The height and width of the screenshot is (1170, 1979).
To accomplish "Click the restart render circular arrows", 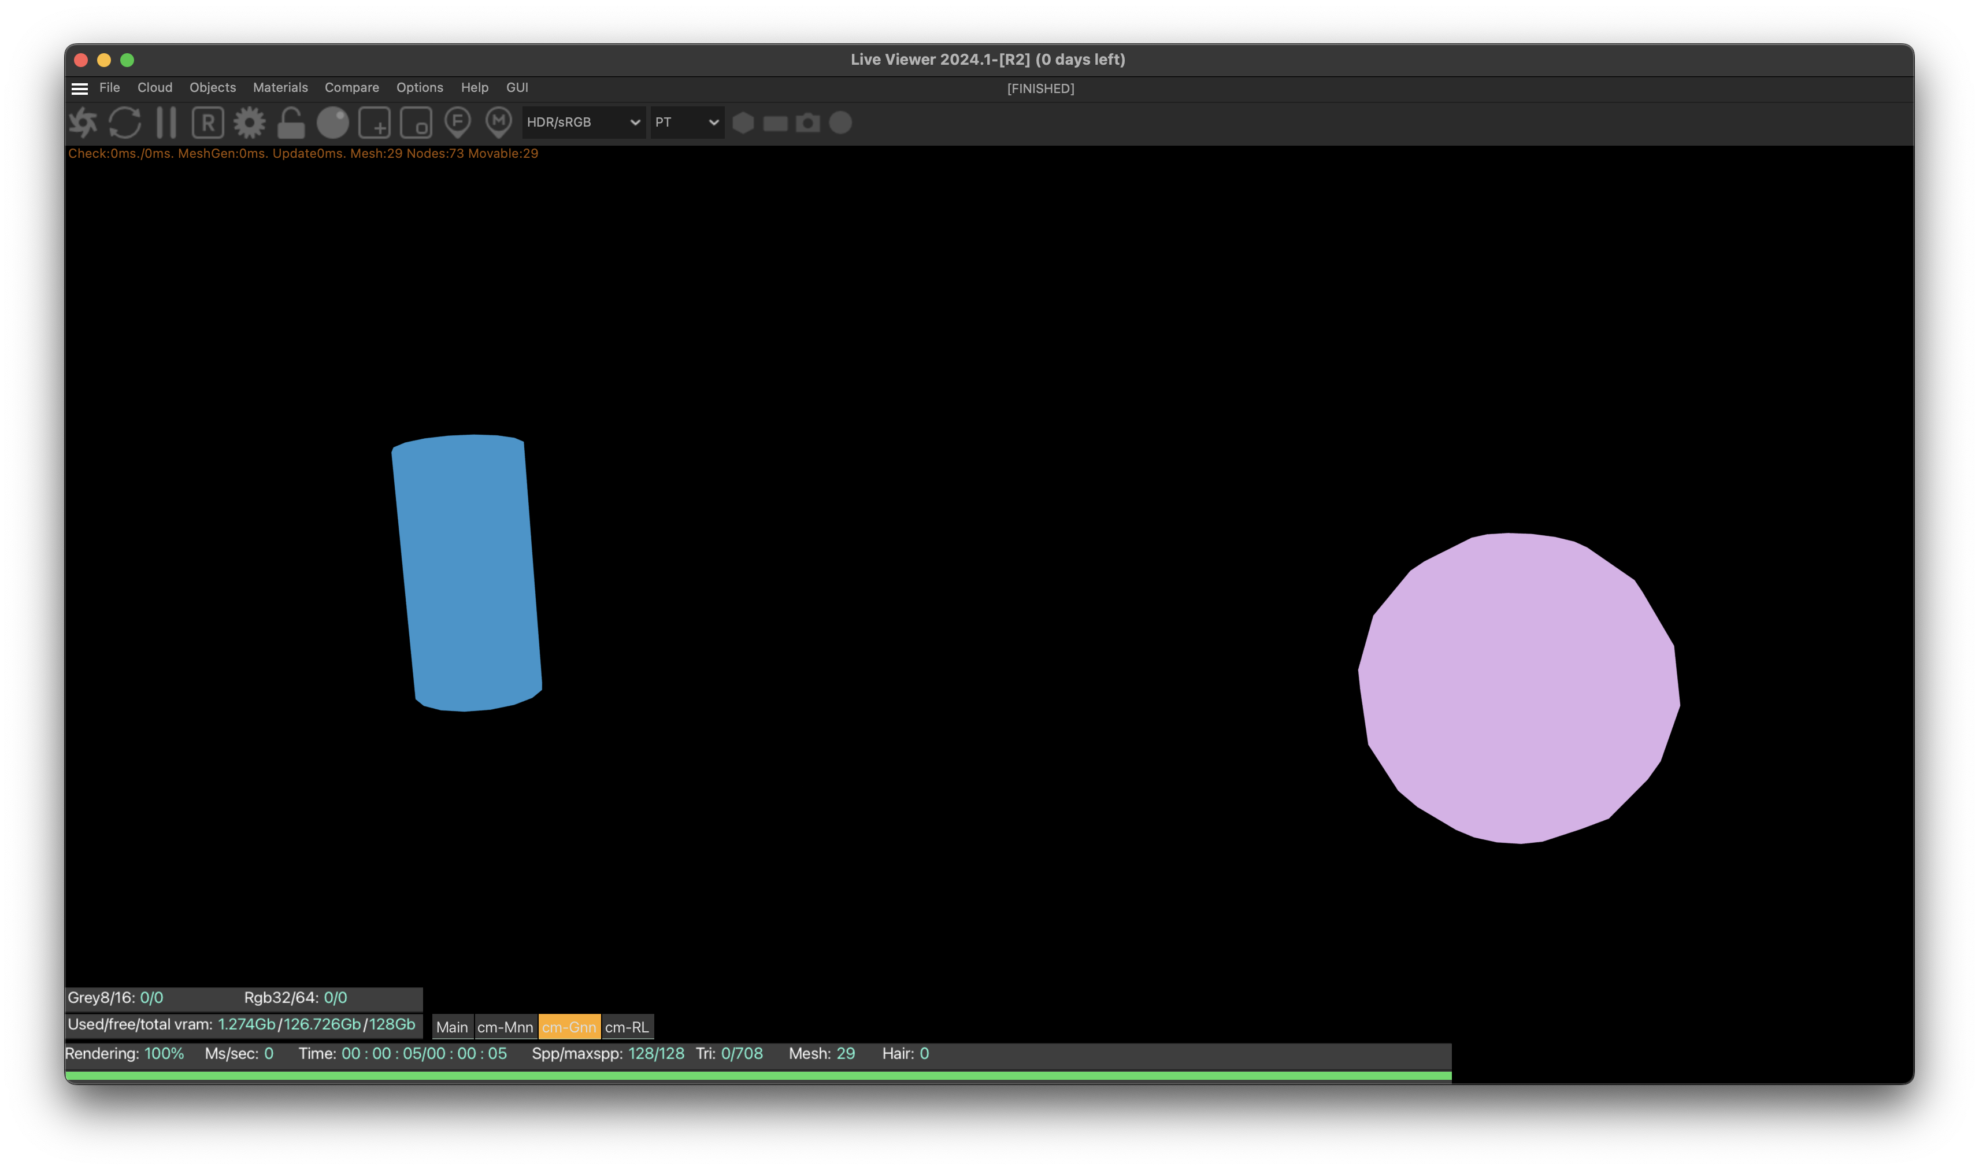I will pos(124,123).
